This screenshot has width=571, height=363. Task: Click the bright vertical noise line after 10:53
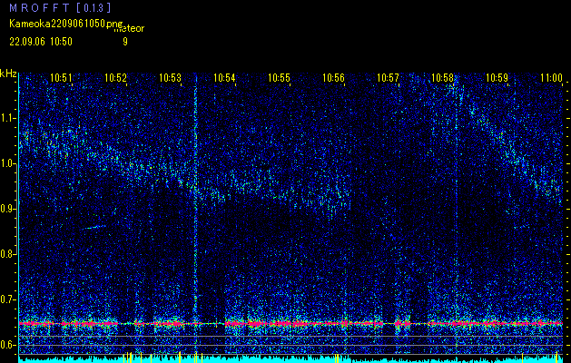[x=195, y=215]
